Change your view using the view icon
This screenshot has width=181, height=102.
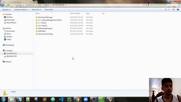(x=166, y=10)
